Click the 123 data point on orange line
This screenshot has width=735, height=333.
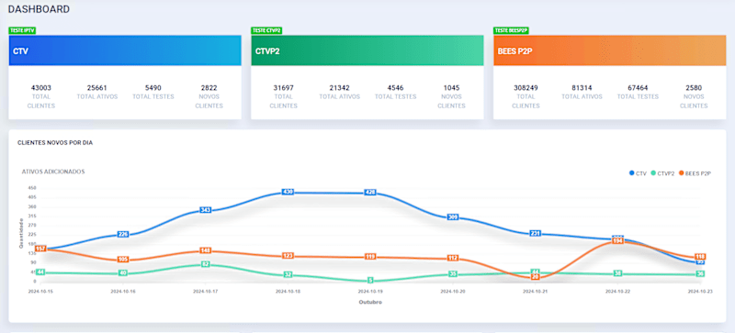[288, 256]
